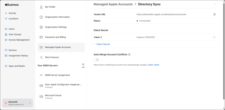Select Payments and Billing preference
Screen dimensions: 225x110
click(x=61, y=37)
